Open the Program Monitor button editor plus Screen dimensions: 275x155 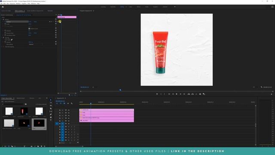tap(272, 94)
